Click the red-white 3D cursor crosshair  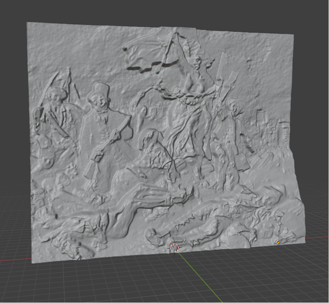(x=174, y=248)
